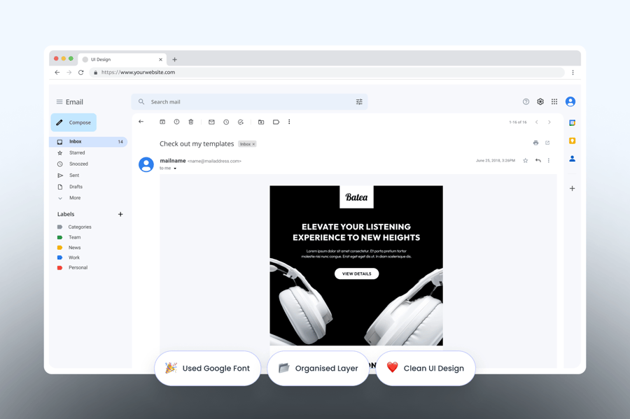Open the settings gear icon
This screenshot has height=419, width=630.
[x=540, y=101]
